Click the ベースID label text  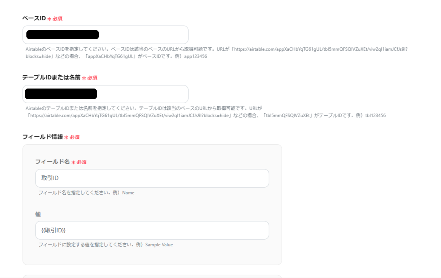pyautogui.click(x=34, y=18)
